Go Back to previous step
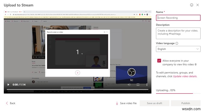Image resolution: width=204 pixels, height=112 pixels. click(x=11, y=103)
